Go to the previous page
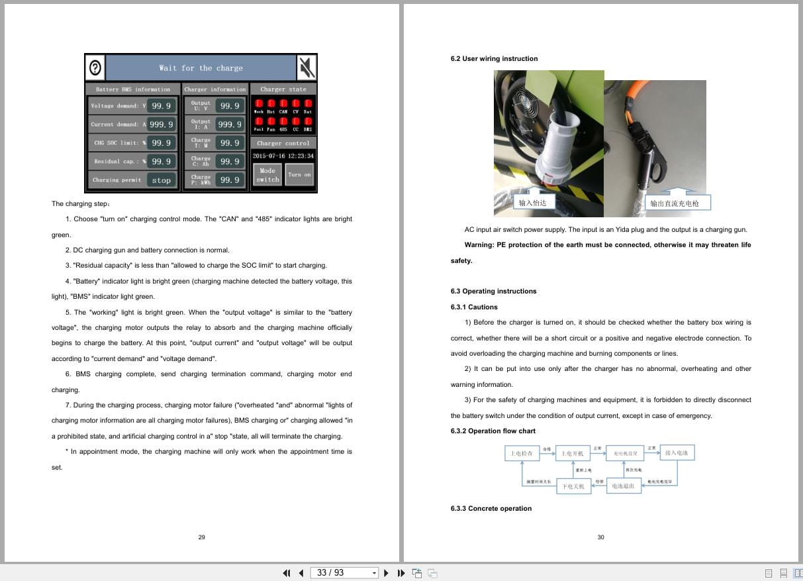 301,573
